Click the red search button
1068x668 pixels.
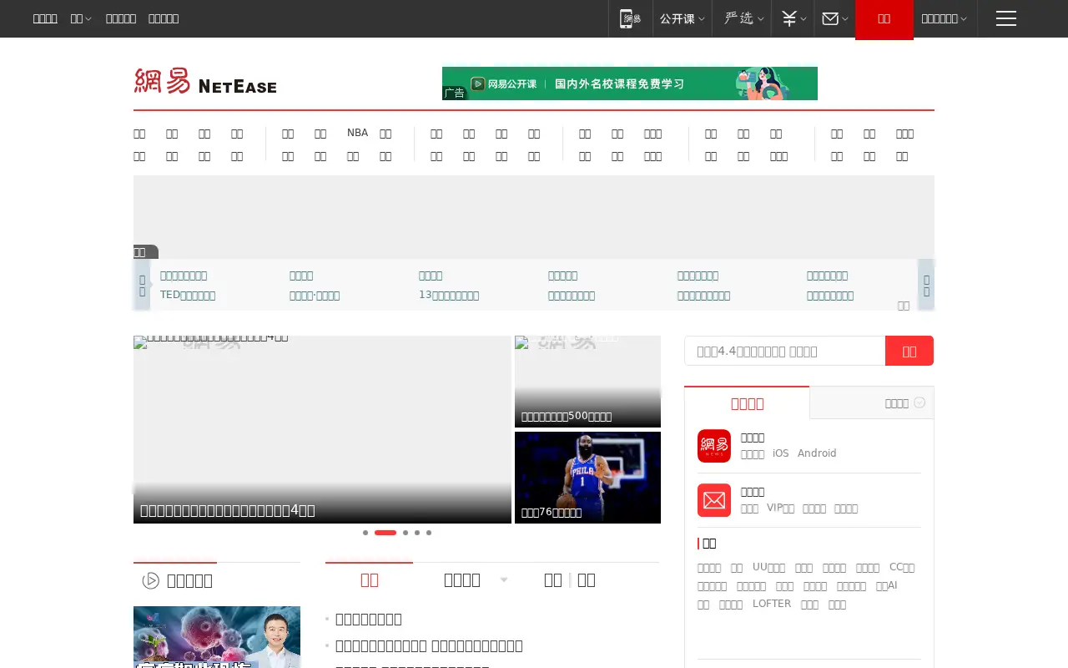(x=909, y=351)
